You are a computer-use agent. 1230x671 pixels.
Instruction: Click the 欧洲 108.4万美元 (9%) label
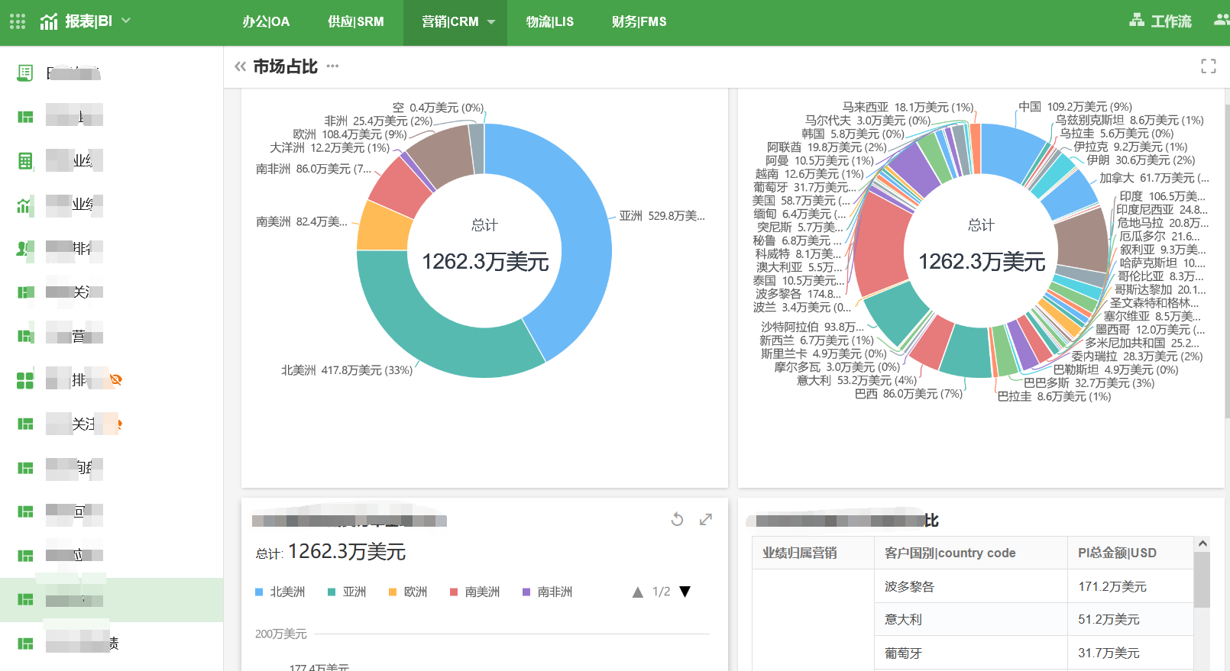coord(350,134)
